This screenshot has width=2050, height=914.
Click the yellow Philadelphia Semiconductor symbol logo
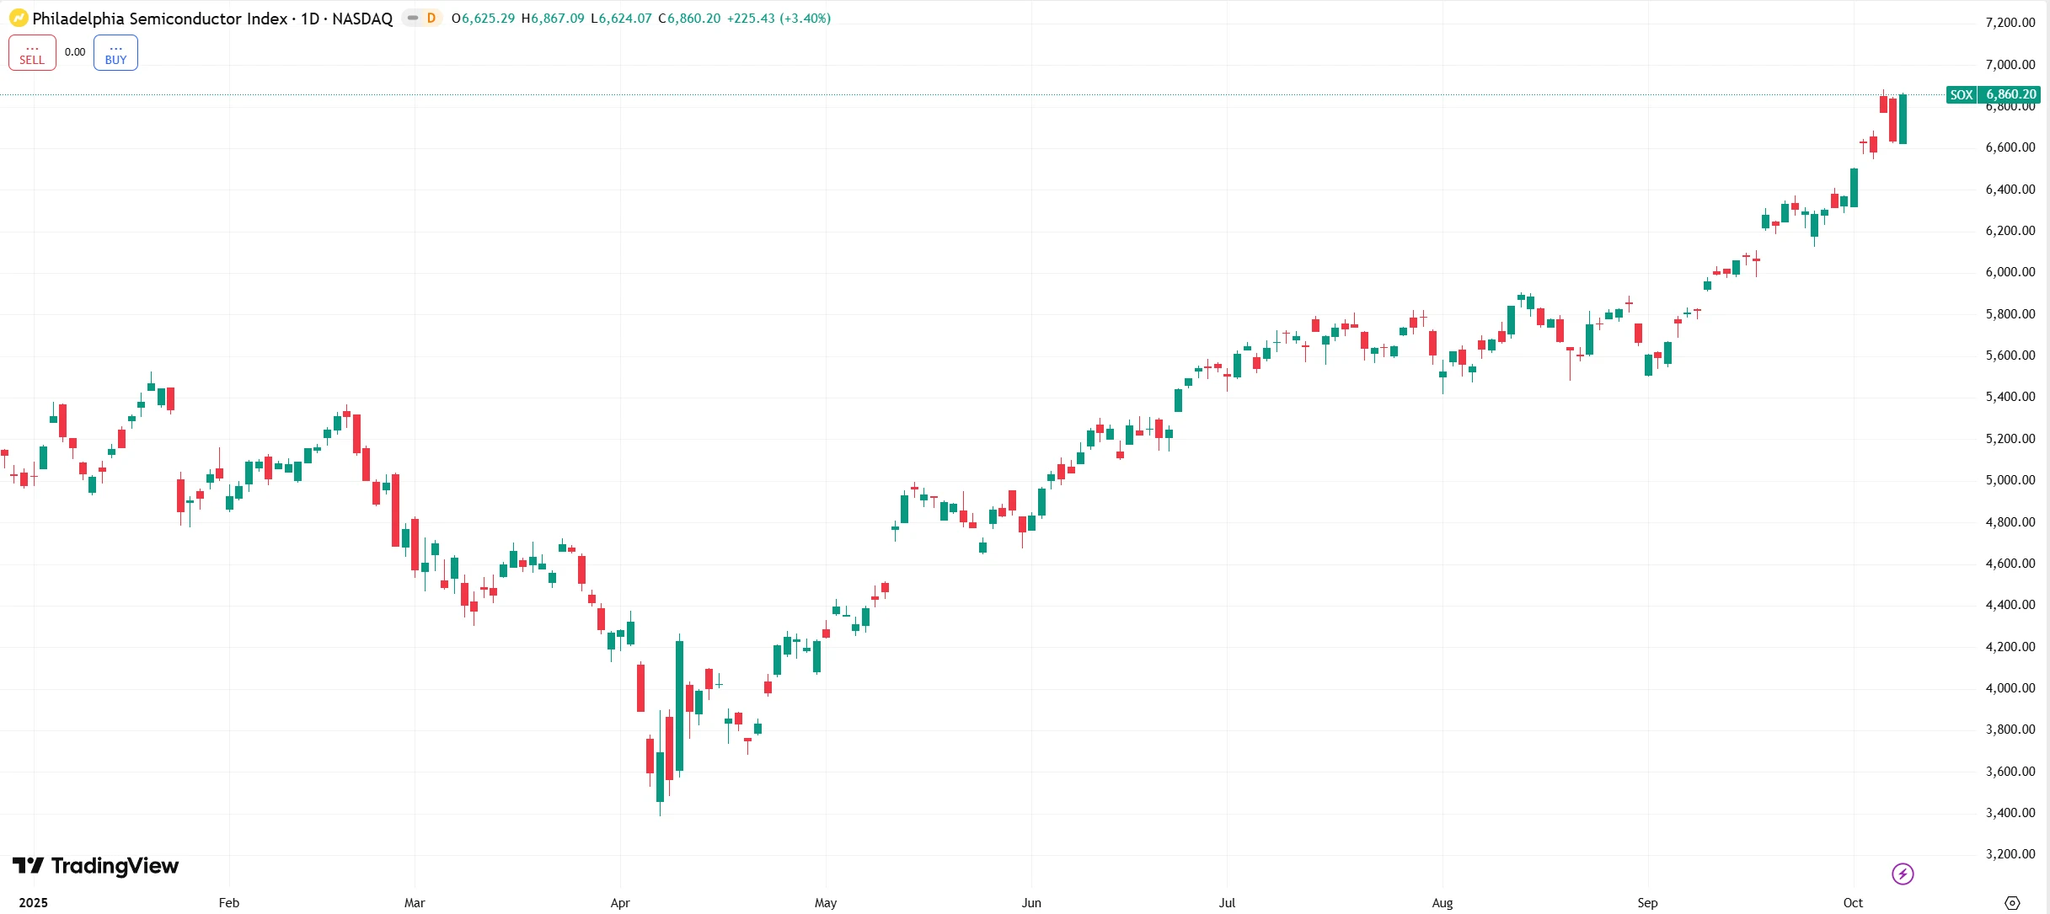pyautogui.click(x=19, y=19)
